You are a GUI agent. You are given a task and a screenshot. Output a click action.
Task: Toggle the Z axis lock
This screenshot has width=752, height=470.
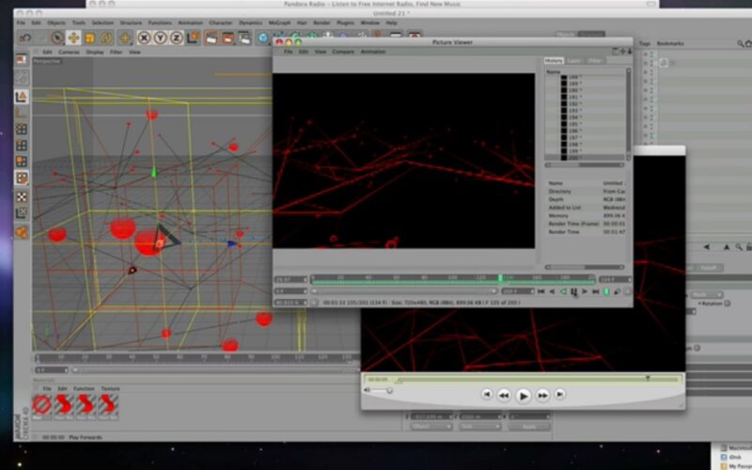179,38
